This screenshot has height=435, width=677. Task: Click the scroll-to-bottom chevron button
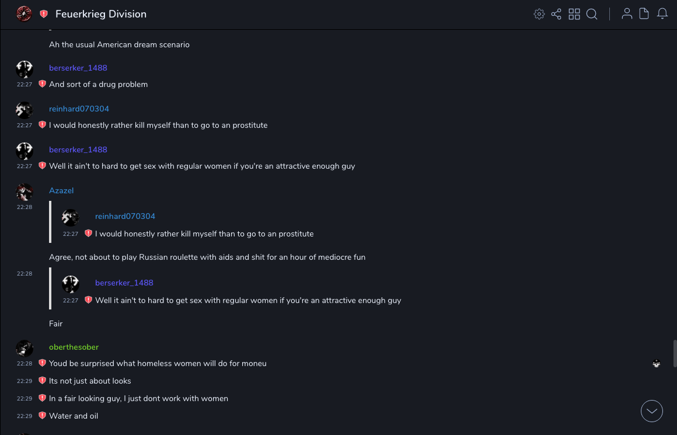pos(652,411)
